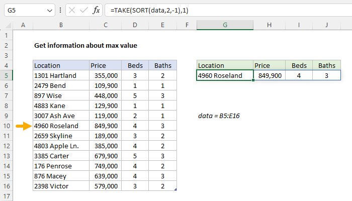This screenshot has width=352, height=201.
Task: Click price cell '448,000'
Action: click(x=105, y=95)
